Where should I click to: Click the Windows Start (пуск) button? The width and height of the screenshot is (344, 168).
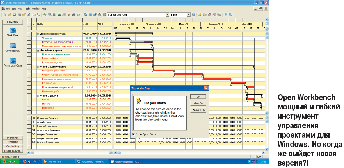pos(10,162)
